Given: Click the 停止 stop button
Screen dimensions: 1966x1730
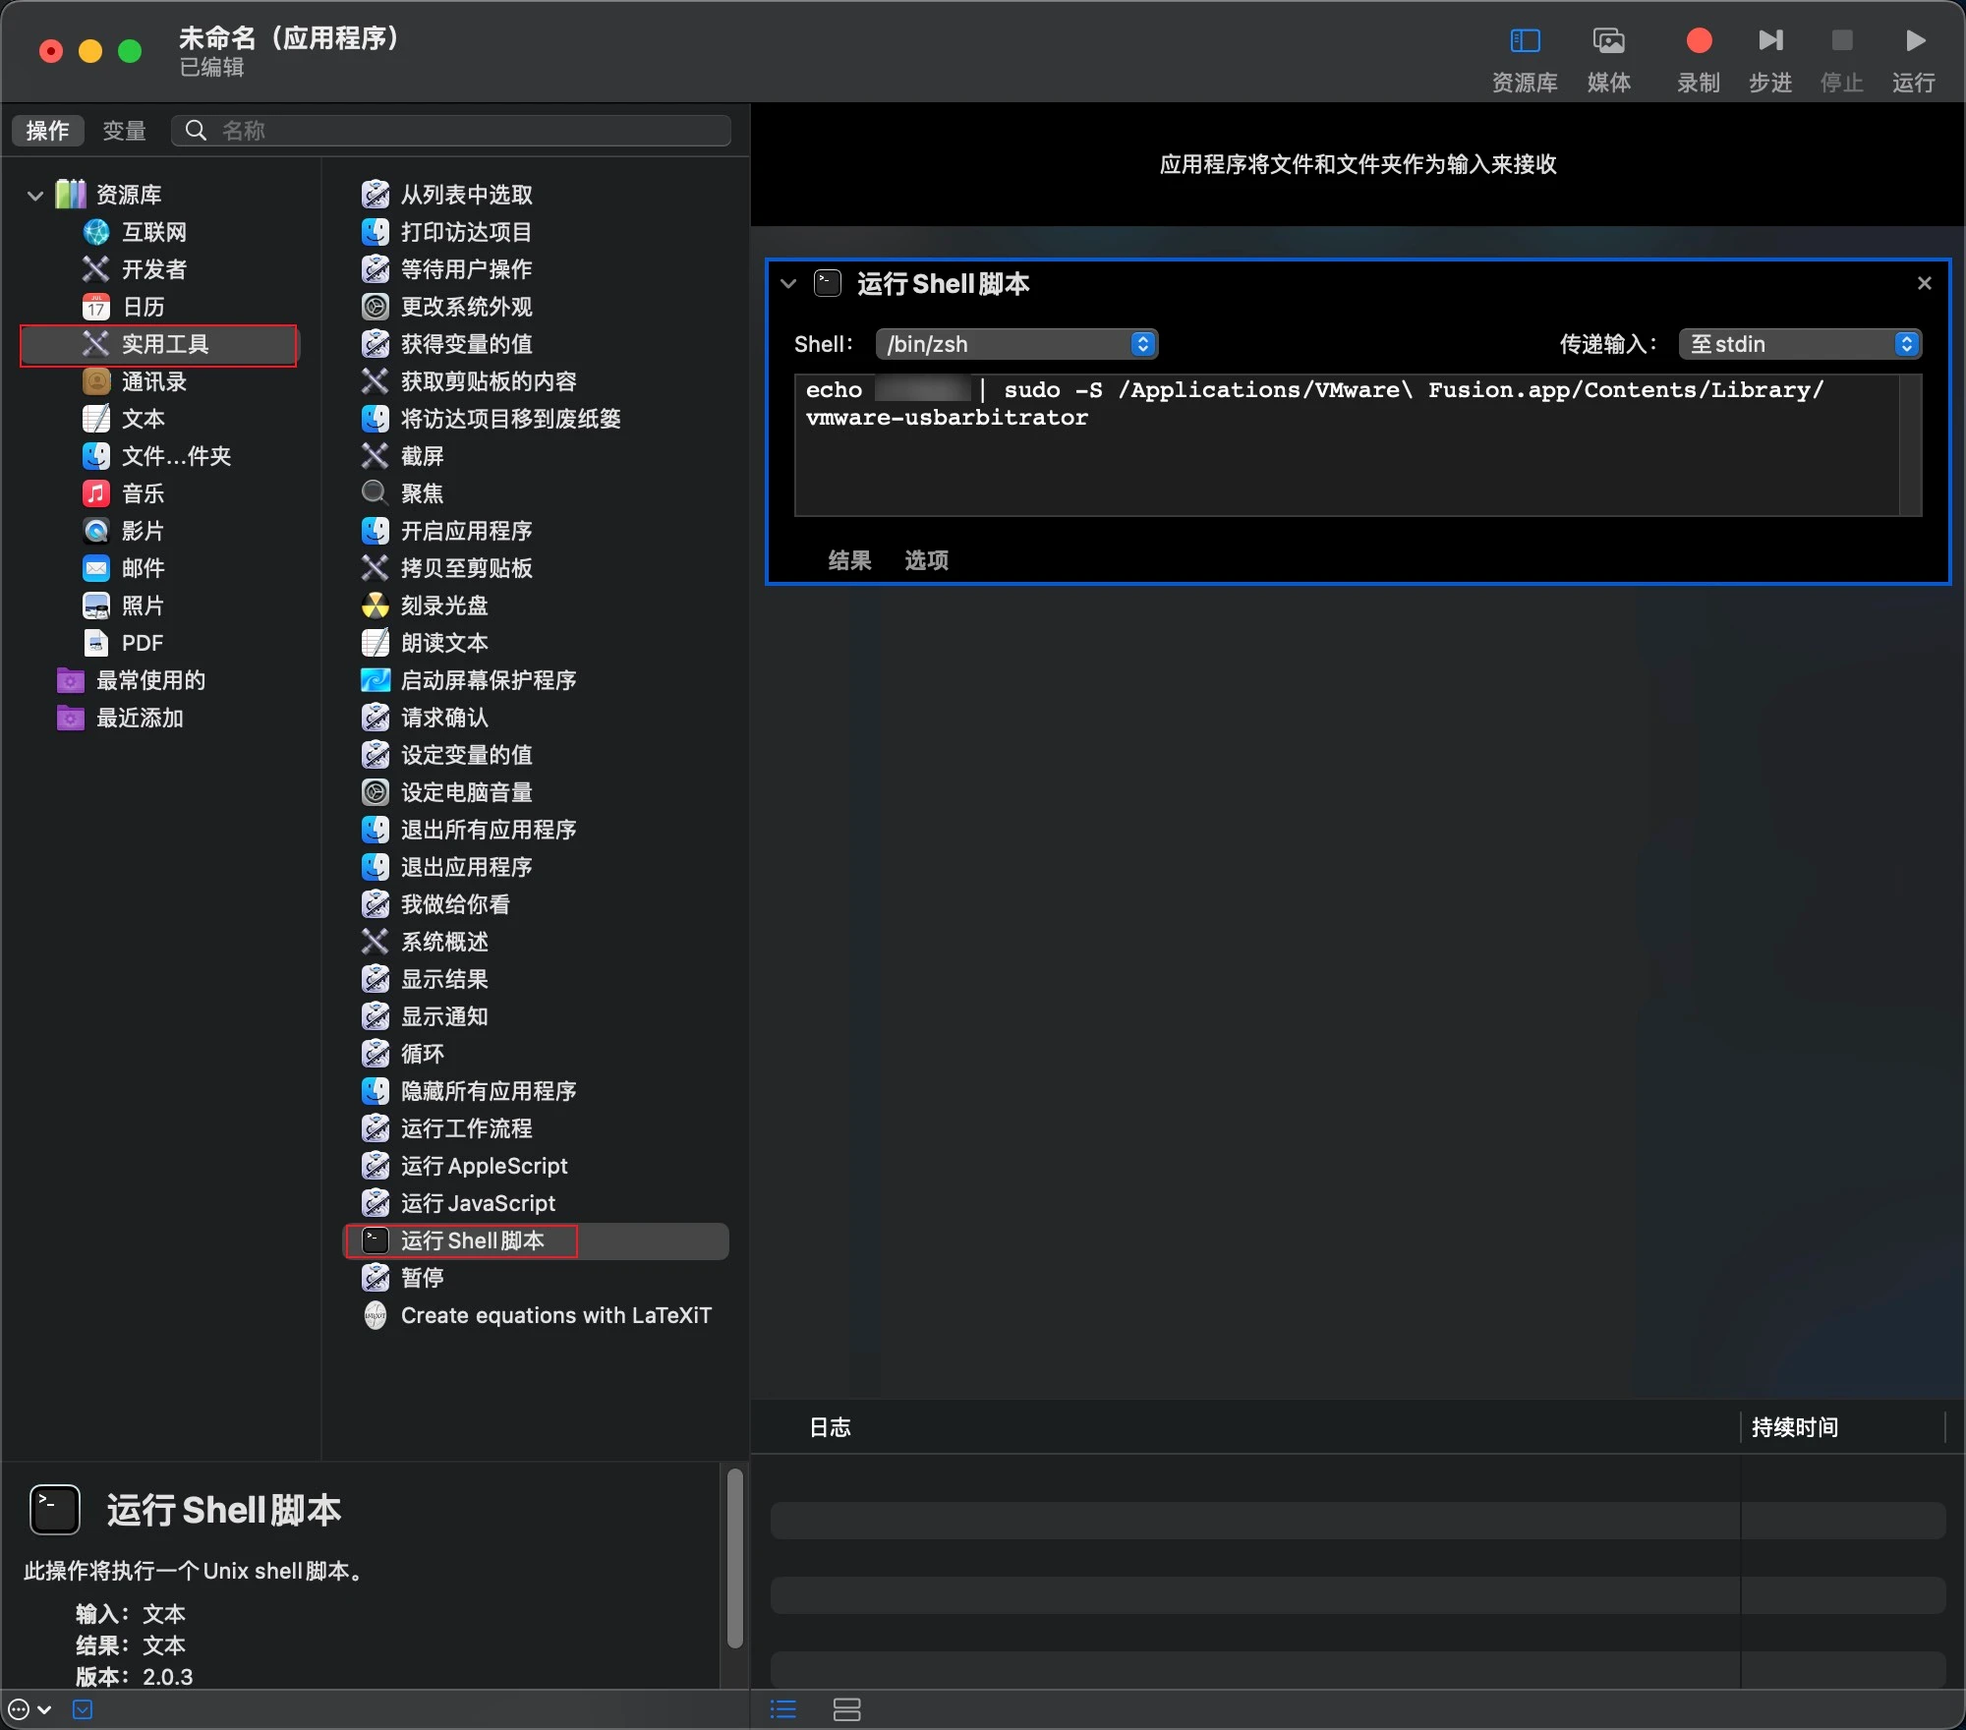Looking at the screenshot, I should pos(1842,58).
